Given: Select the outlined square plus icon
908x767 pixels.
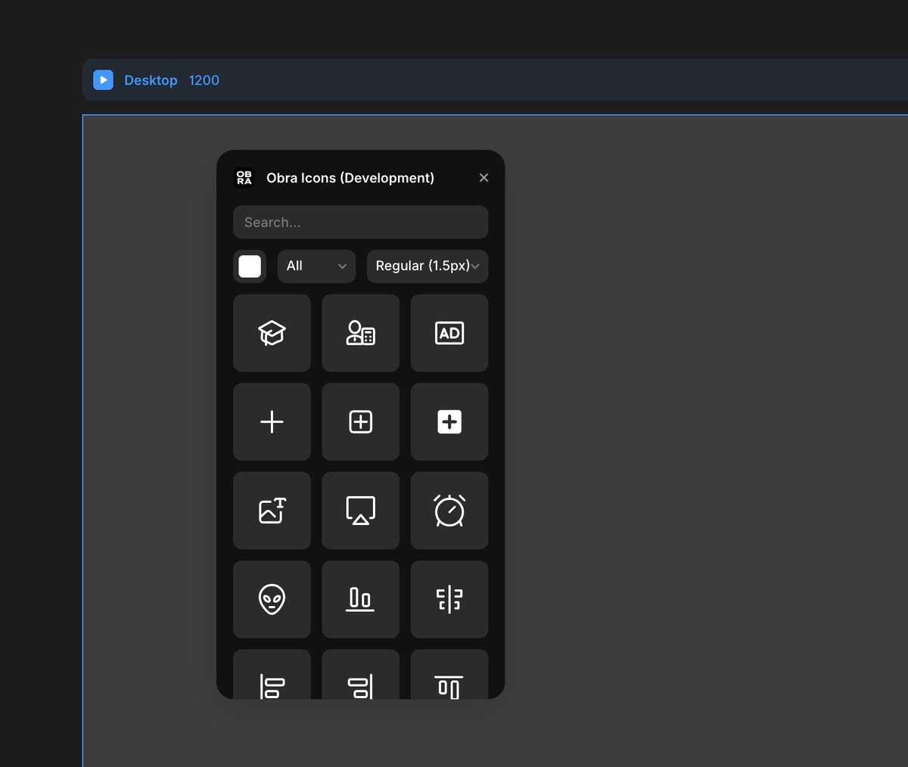Looking at the screenshot, I should pyautogui.click(x=360, y=421).
